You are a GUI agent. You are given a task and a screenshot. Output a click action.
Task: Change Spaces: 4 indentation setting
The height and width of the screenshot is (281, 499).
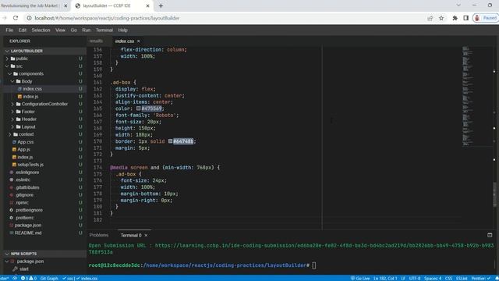(433, 278)
